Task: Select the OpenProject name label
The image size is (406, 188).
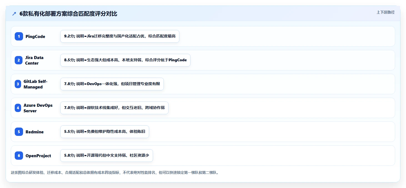Action: (38, 156)
